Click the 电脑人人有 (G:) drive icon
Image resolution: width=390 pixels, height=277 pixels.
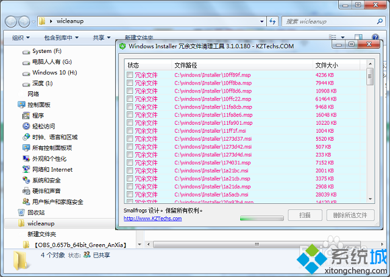pos(26,63)
